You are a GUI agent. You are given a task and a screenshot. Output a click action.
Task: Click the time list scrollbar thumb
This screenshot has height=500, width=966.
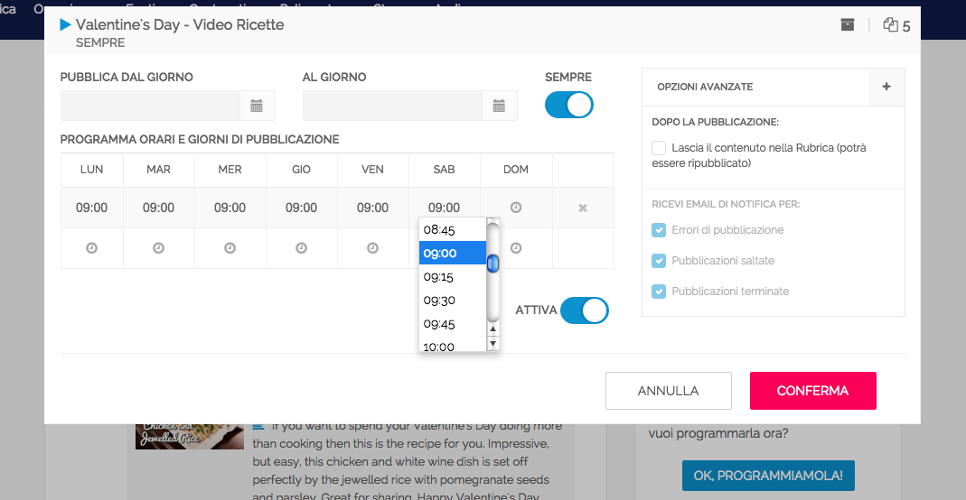click(493, 264)
